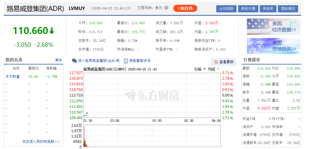The width and height of the screenshot is (310, 149).
Task: Click the large 110.660 price
Action: pos(30,31)
